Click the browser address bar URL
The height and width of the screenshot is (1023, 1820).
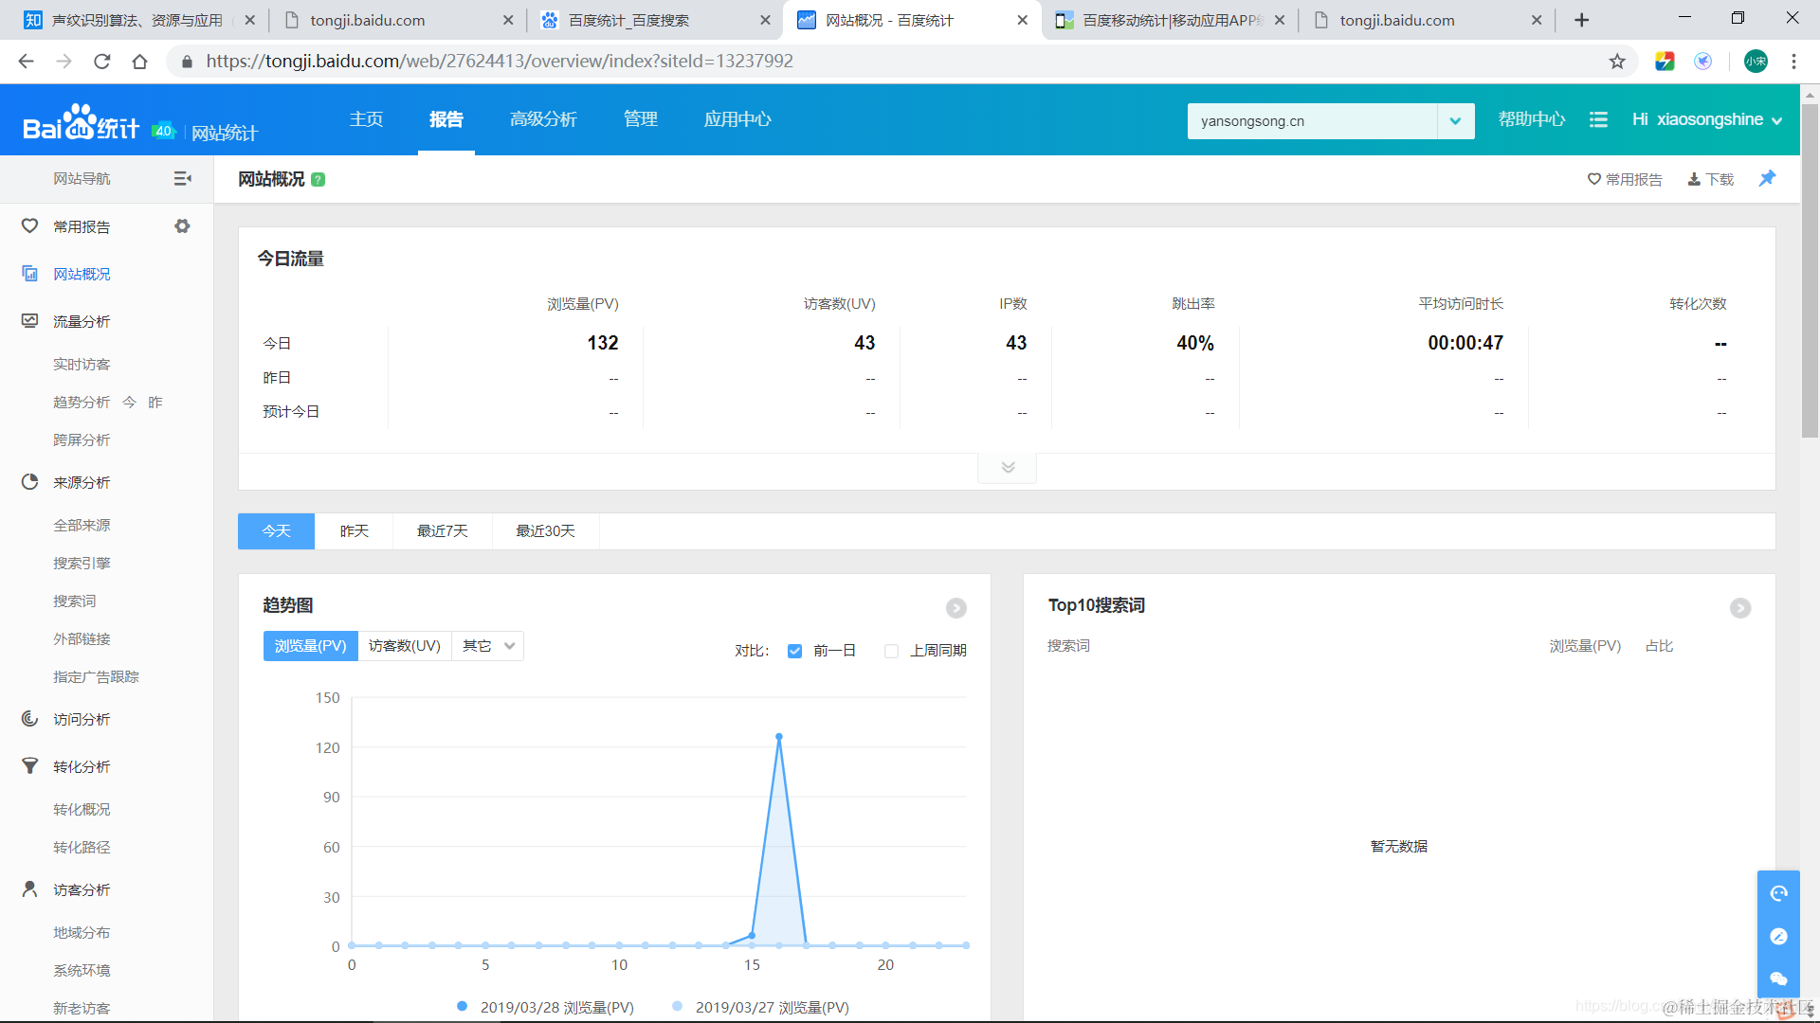[x=500, y=62]
